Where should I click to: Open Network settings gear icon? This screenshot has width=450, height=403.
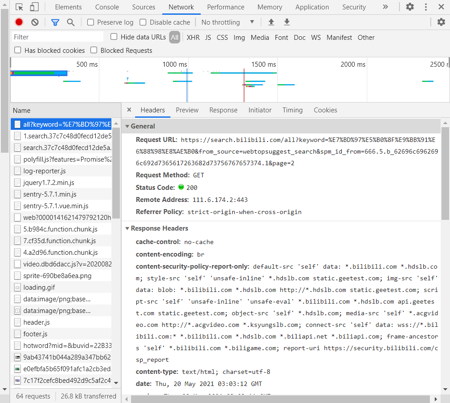(441, 22)
